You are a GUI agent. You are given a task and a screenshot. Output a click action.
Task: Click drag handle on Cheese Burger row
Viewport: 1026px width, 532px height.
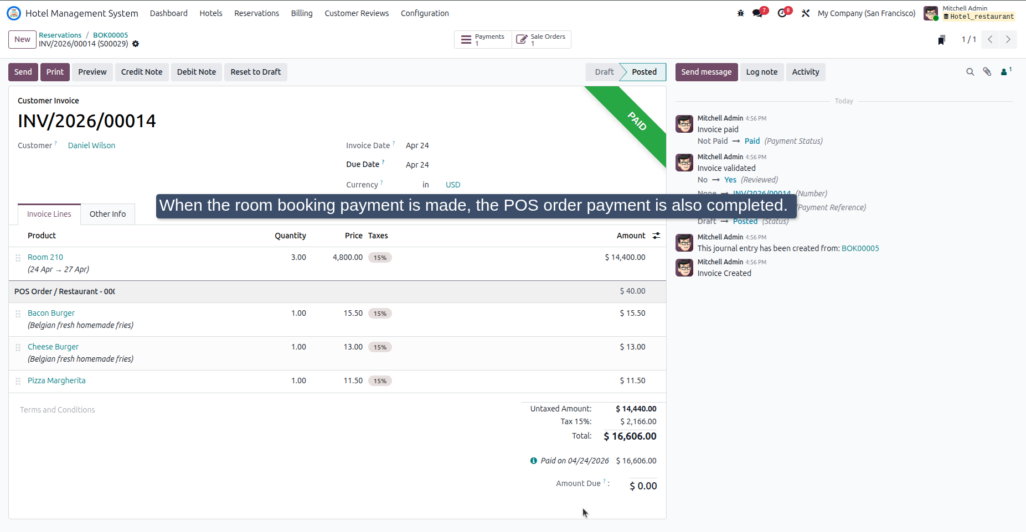pyautogui.click(x=18, y=347)
